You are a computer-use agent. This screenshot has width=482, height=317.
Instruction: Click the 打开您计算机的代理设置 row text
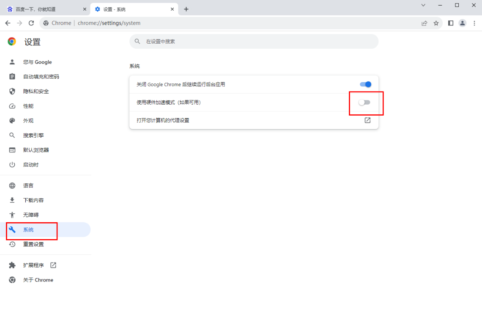click(x=163, y=120)
